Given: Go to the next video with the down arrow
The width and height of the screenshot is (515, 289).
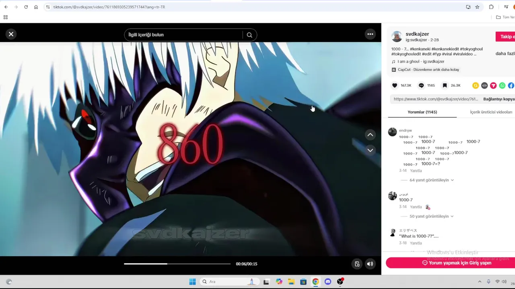Looking at the screenshot, I should click(x=370, y=150).
